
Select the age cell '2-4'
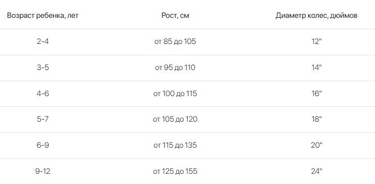point(43,41)
